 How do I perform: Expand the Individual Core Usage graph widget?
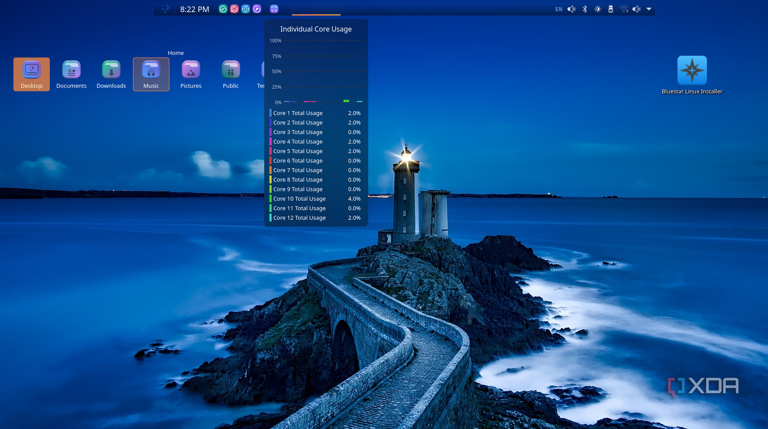(x=316, y=70)
